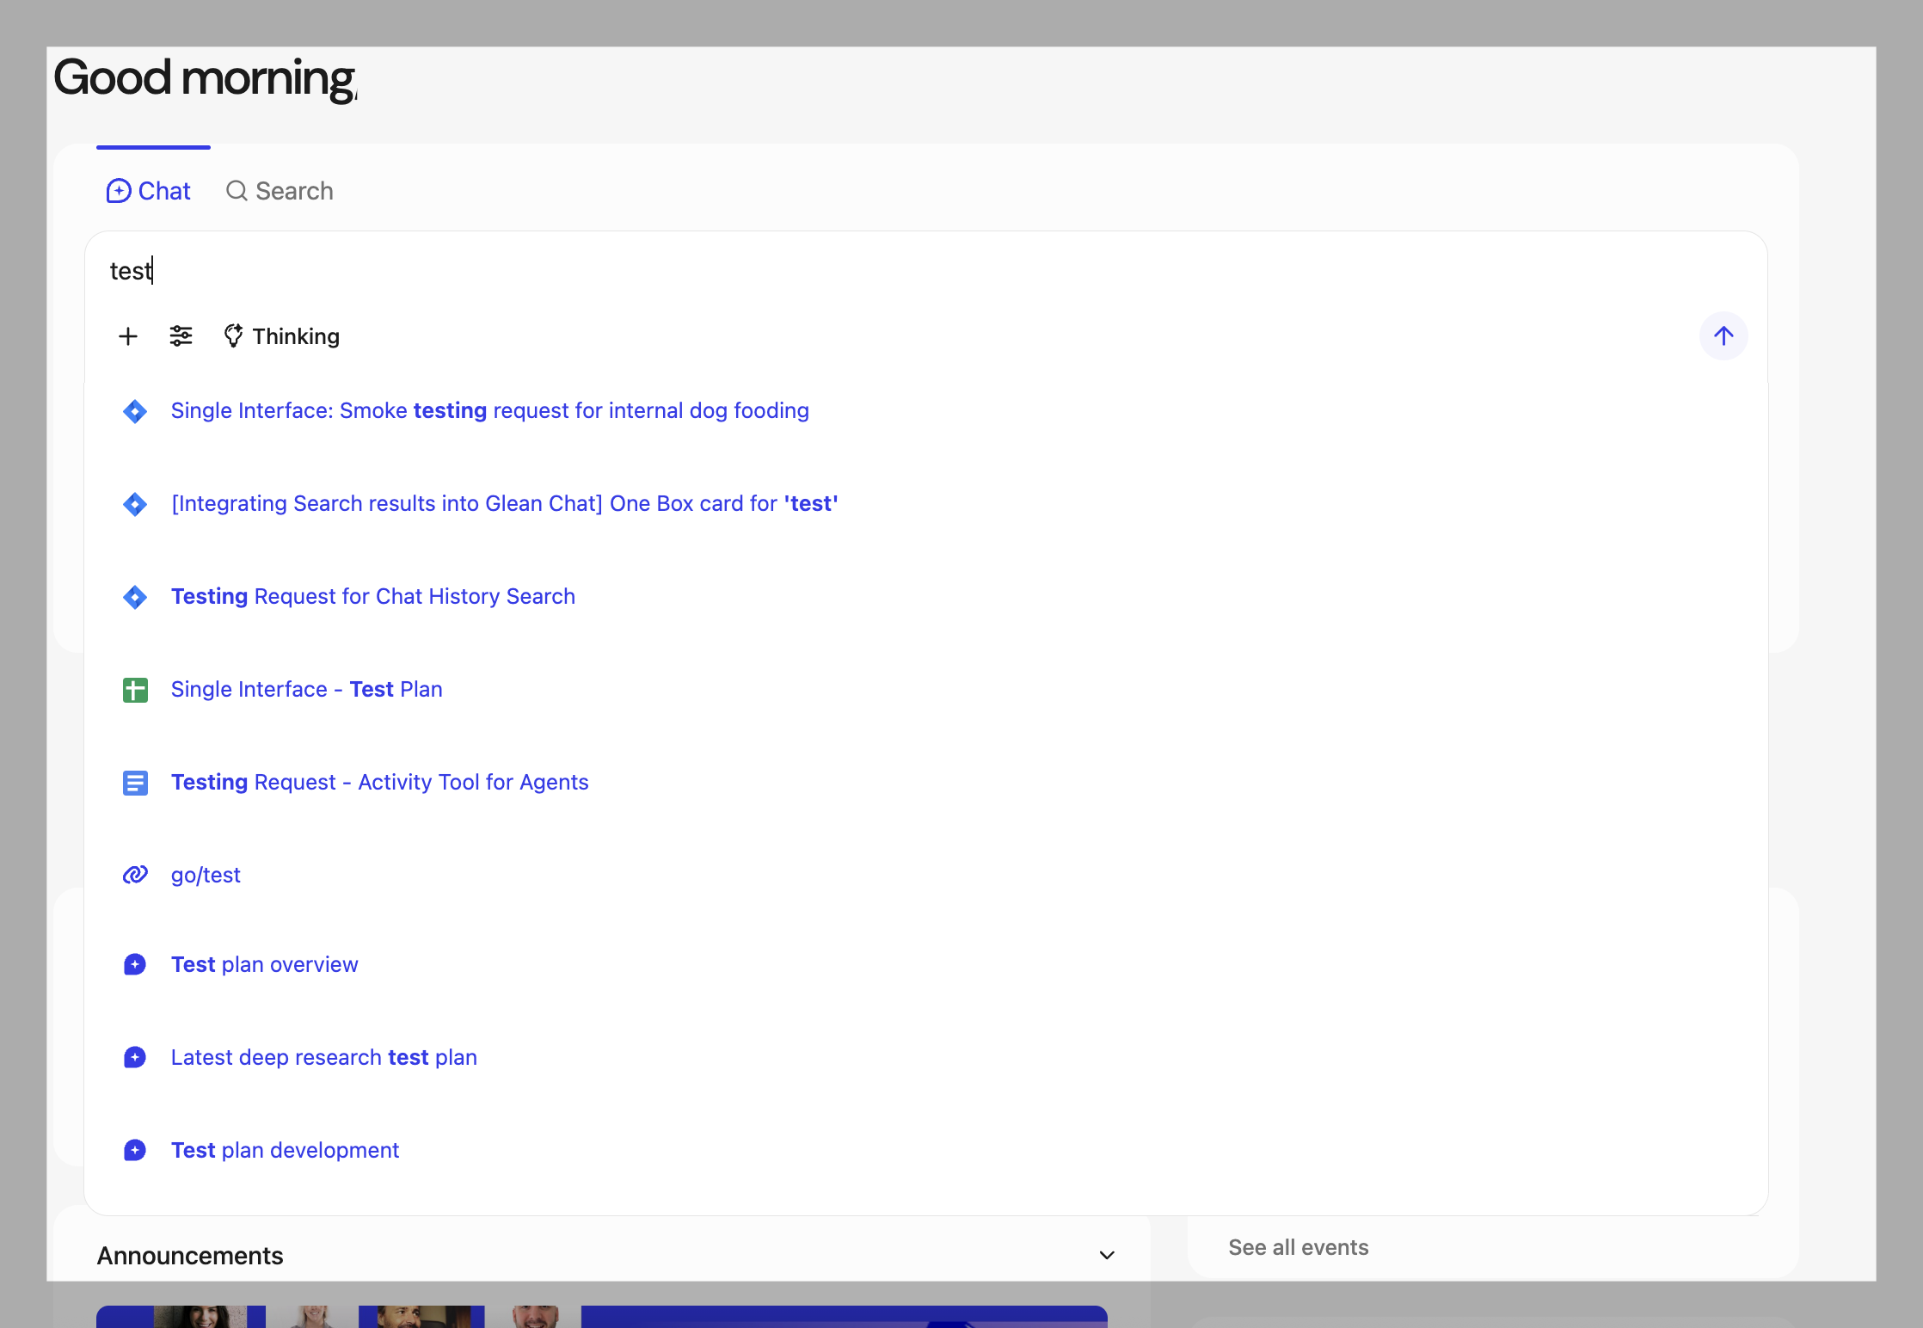Click the Docs icon for Activity Tool request
Screen dimensions: 1923x1328
tap(135, 783)
